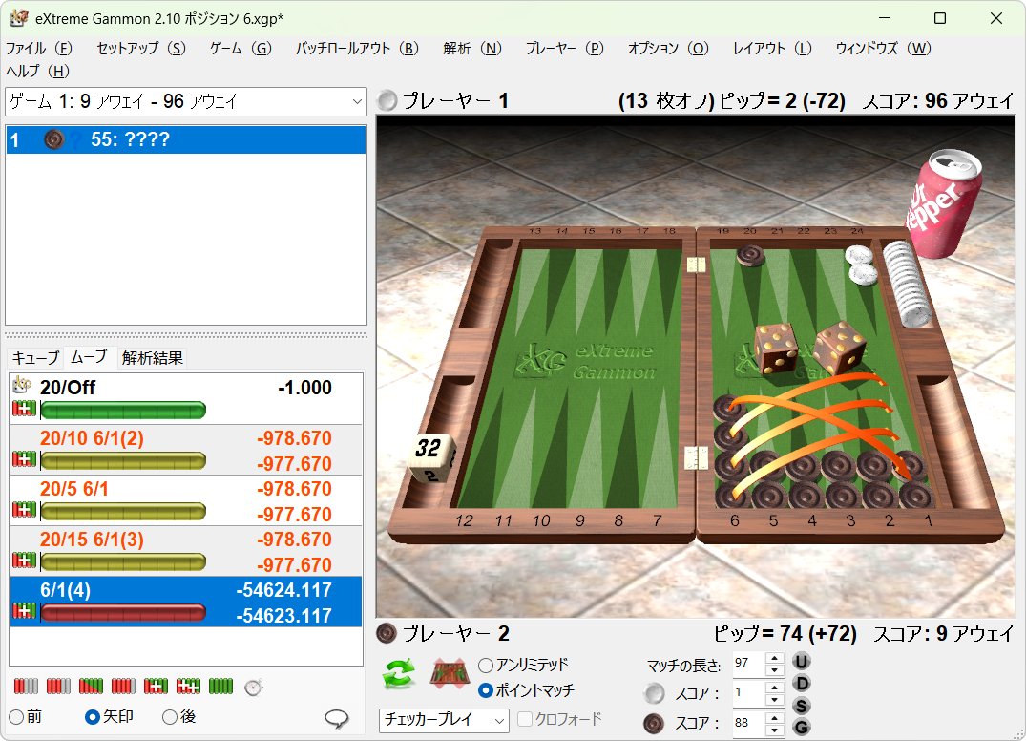The height and width of the screenshot is (741, 1026).
Task: Click the all-green analysis level bars icon
Action: click(x=220, y=686)
